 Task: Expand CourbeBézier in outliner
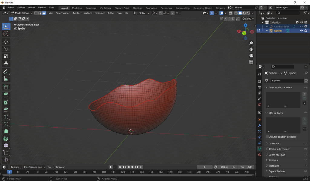click(267, 27)
